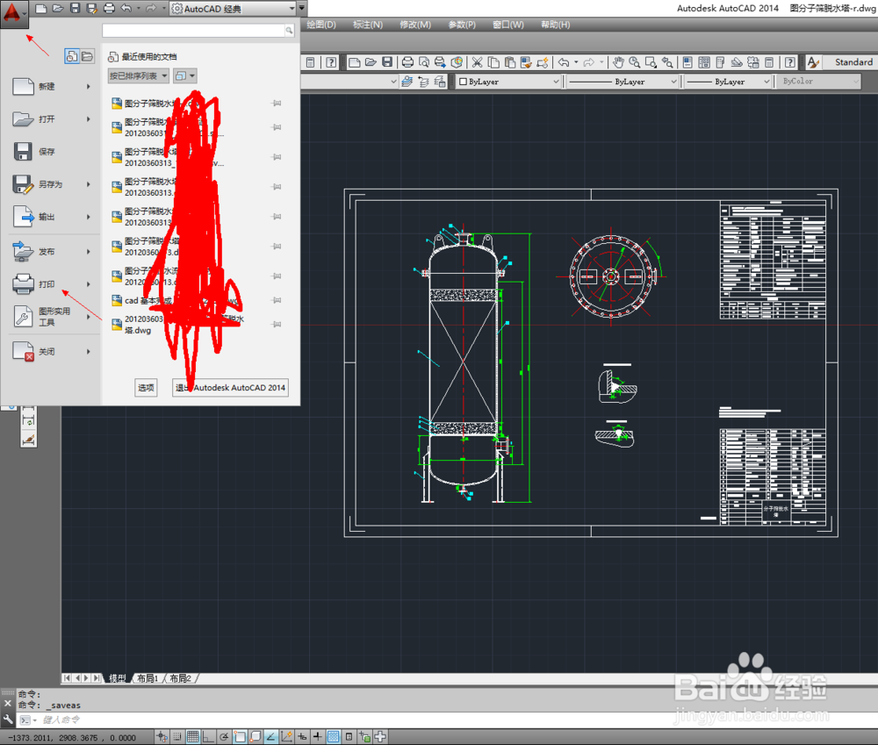Click the Layer States manager icon
This screenshot has height=745, width=878.
[x=440, y=82]
